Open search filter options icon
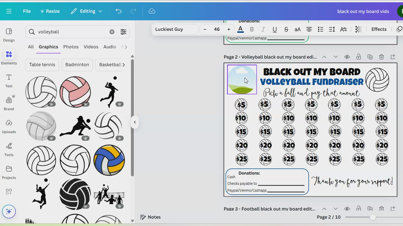The width and height of the screenshot is (403, 226). pos(123,32)
